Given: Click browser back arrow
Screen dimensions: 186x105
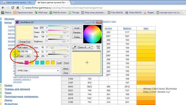Looking at the screenshot, I should [x=3, y=8].
